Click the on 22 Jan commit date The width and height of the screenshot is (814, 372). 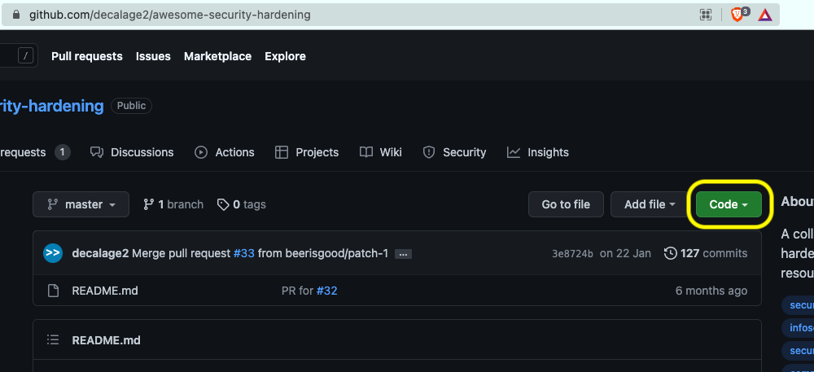[x=625, y=254]
